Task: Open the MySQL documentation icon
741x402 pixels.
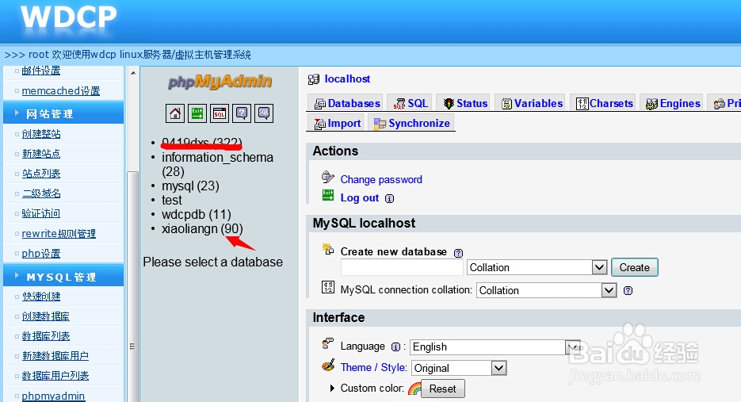Action: tap(264, 113)
